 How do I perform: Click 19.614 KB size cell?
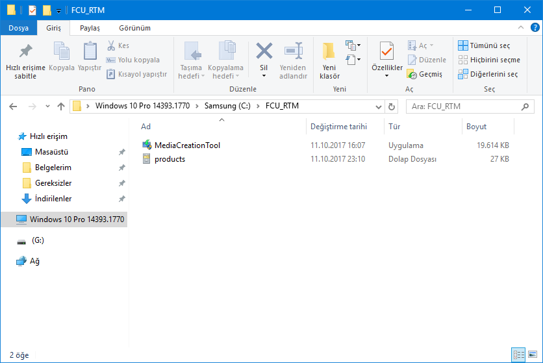click(493, 145)
